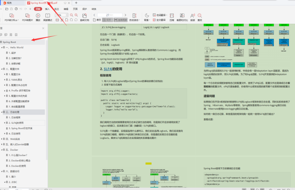Go to the next page arrow
This screenshot has width=295, height=190.
[125, 15]
